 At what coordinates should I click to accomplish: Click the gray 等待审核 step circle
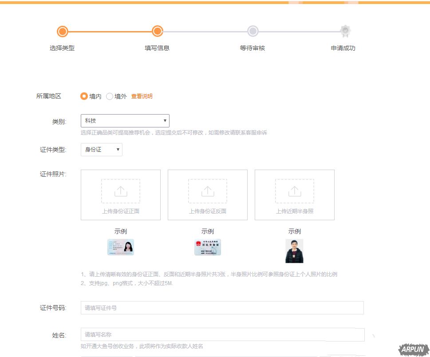click(x=253, y=31)
